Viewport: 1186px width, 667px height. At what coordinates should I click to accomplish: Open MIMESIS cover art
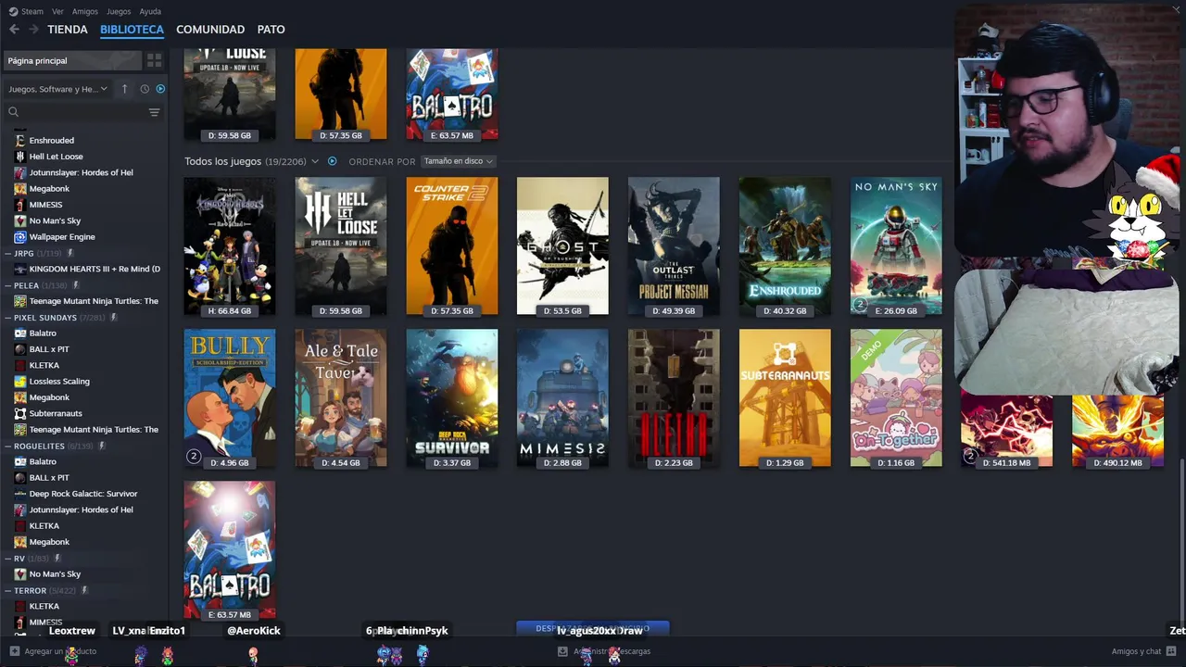point(562,398)
